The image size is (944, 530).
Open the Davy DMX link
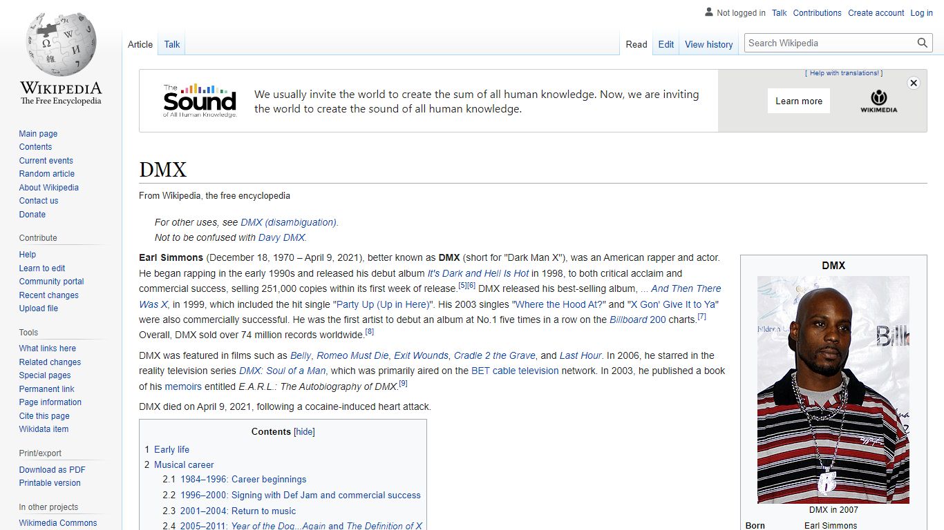[x=283, y=237]
